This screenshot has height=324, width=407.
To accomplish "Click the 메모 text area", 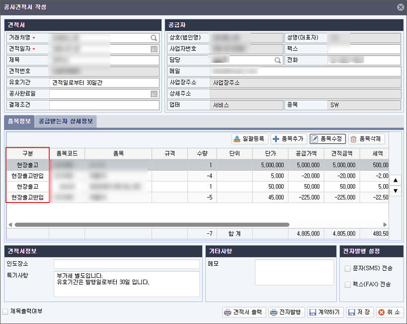I will coord(294,272).
